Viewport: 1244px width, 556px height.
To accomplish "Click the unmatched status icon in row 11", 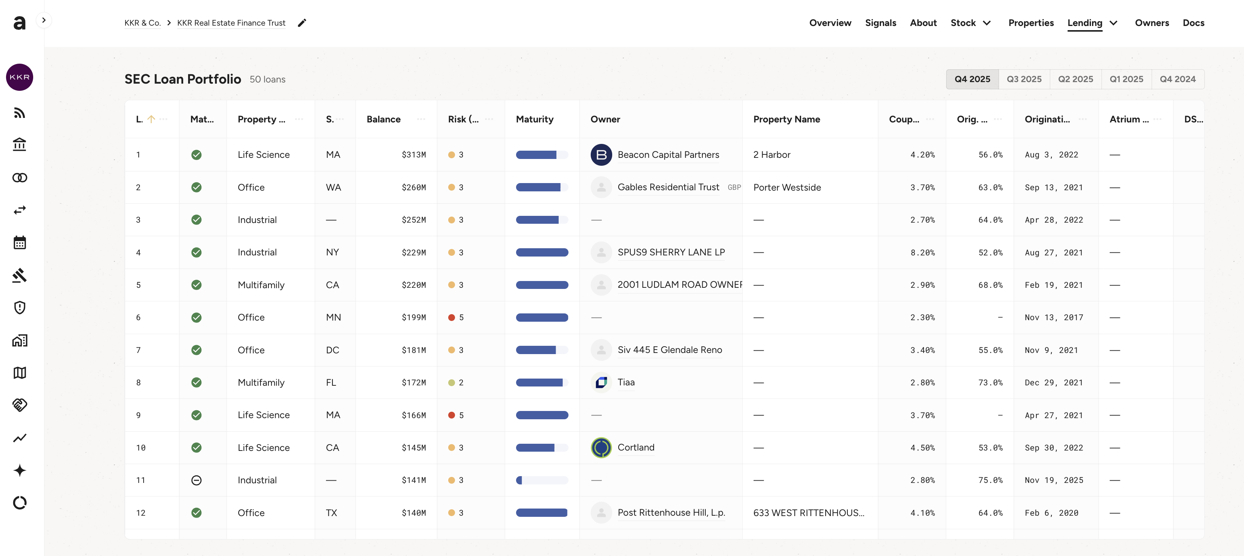I will click(x=196, y=480).
